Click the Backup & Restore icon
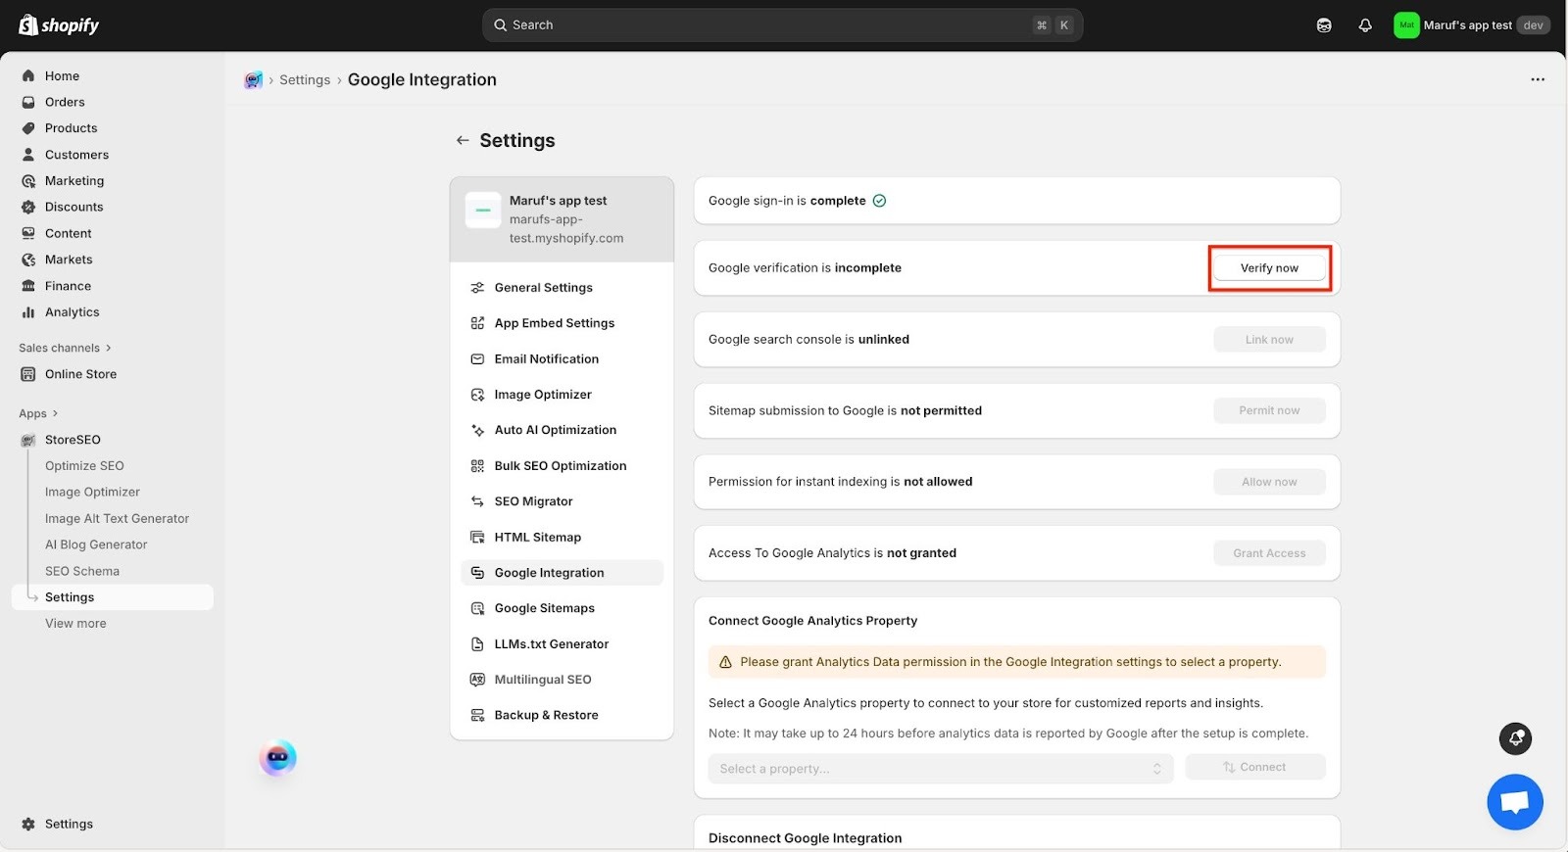The width and height of the screenshot is (1568, 852). (x=477, y=716)
